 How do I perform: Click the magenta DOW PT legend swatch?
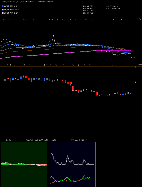(x=3, y=13)
